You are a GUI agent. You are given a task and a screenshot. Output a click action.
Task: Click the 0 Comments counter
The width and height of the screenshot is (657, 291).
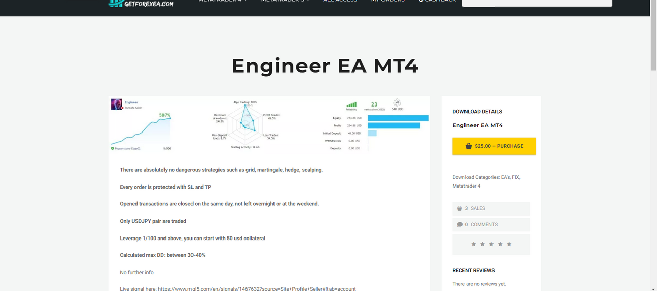tap(491, 225)
